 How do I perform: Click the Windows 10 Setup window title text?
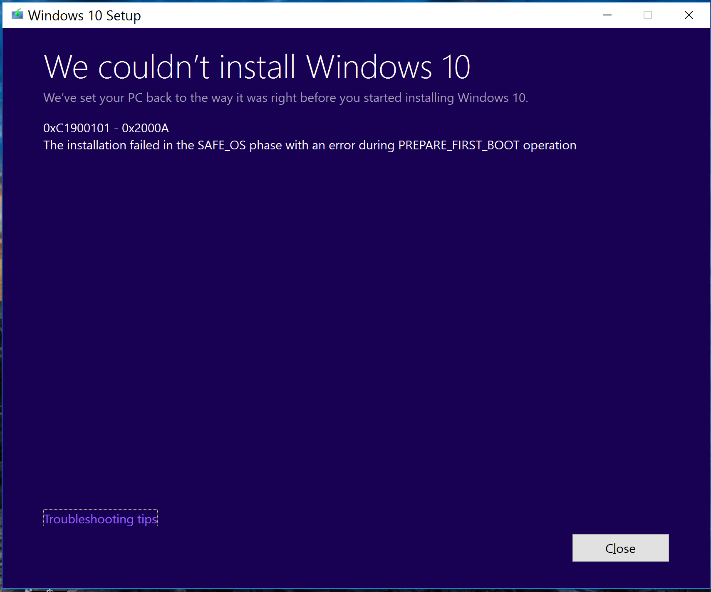point(84,15)
